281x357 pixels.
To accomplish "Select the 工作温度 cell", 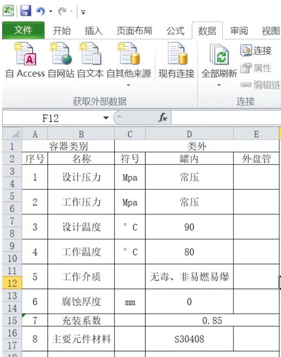I will pos(81,252).
